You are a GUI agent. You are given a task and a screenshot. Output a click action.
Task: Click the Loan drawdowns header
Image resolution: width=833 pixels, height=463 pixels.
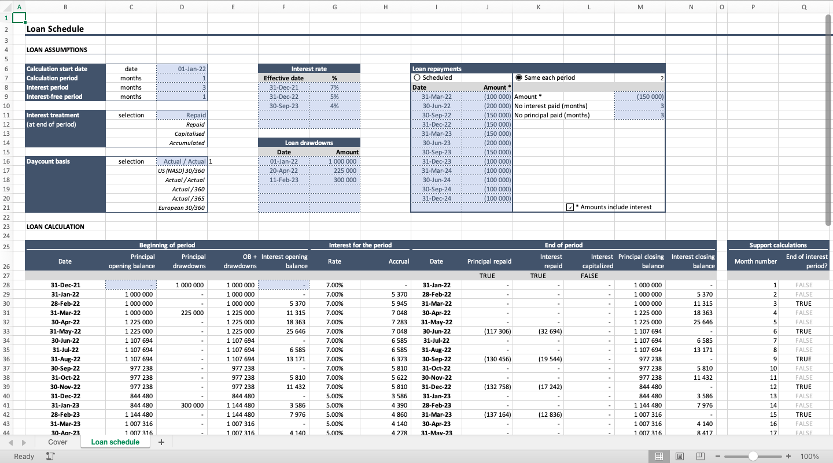click(309, 143)
